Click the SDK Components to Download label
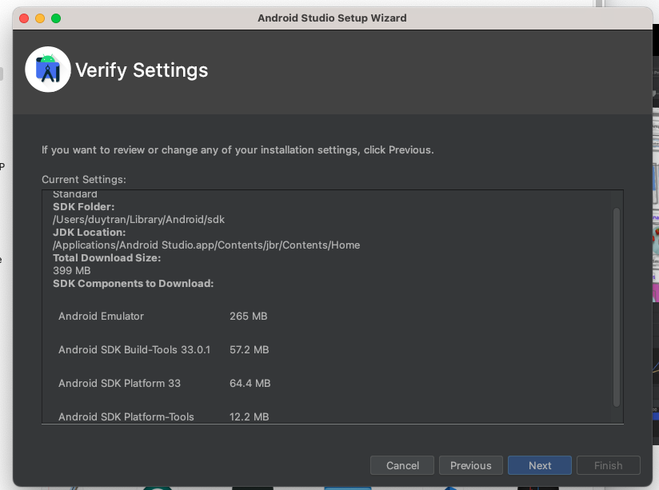659x490 pixels. tap(133, 283)
